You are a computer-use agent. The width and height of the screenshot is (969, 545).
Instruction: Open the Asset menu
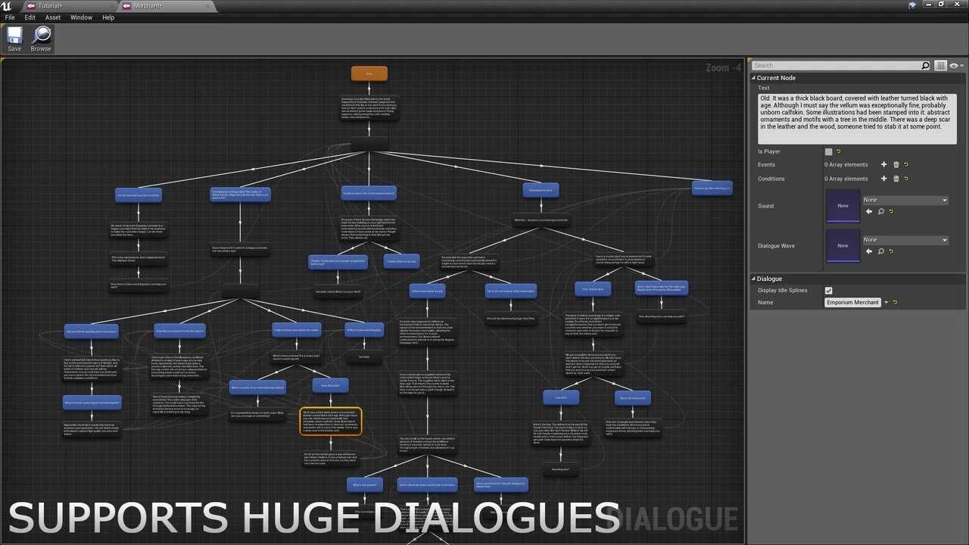(53, 17)
